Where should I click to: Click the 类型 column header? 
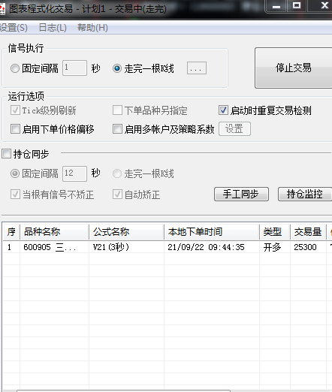[275, 232]
